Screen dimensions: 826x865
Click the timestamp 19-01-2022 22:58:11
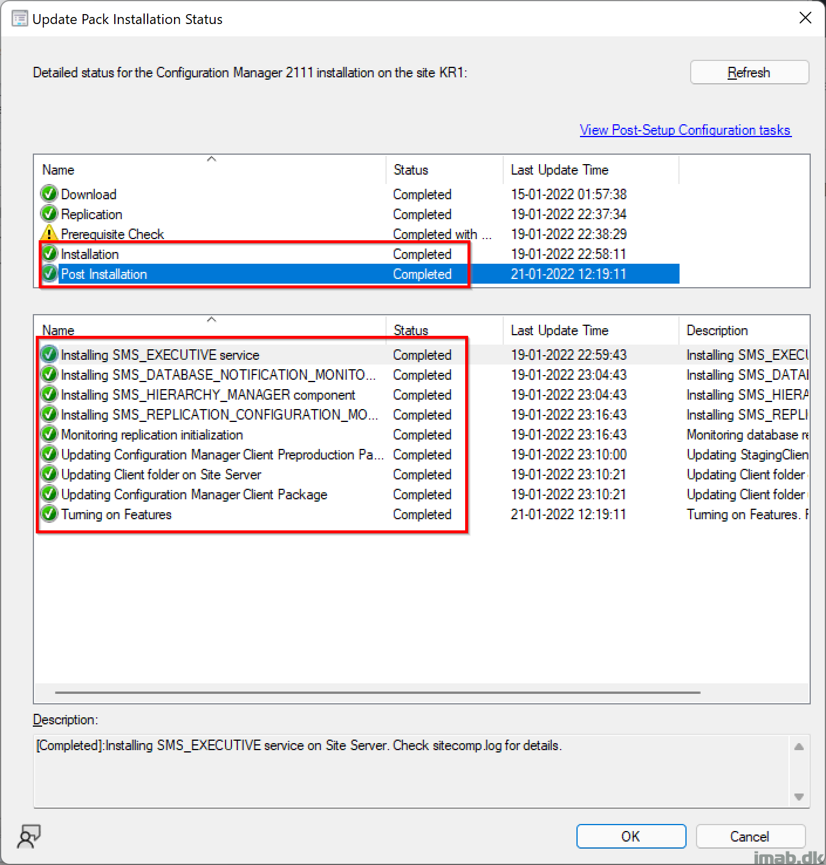[x=568, y=254]
